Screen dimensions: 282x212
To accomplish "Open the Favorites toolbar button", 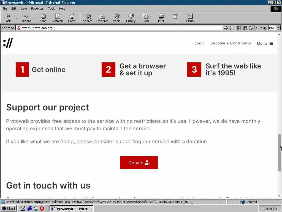I will coord(102,18).
